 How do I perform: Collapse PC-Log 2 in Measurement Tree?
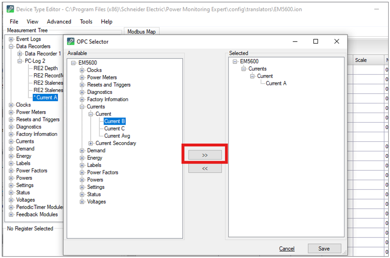tap(20, 61)
